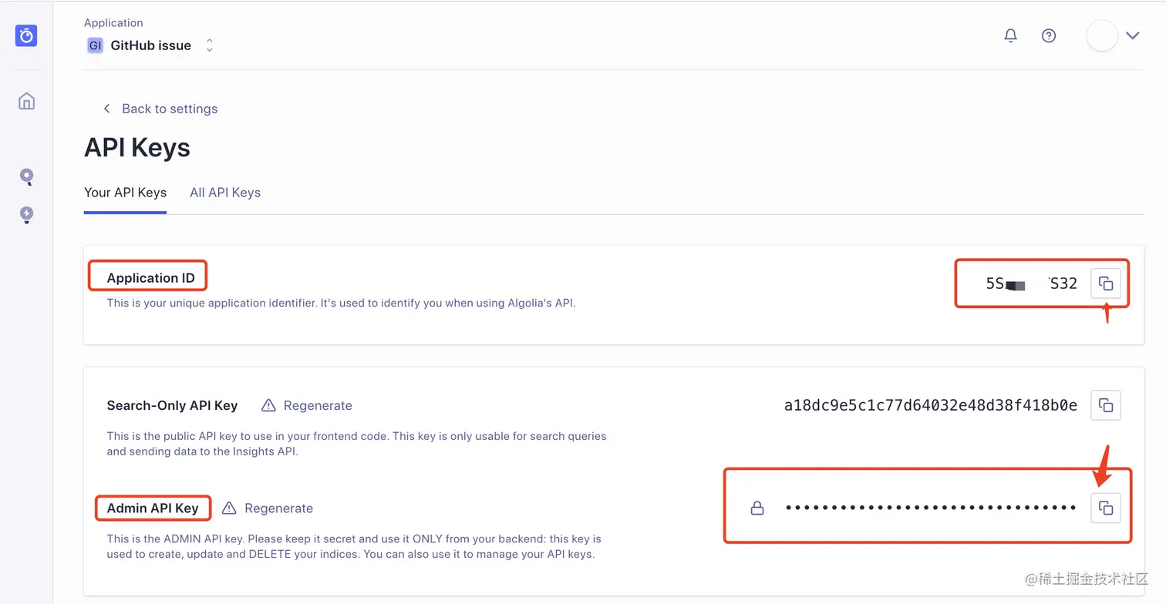Screen dimensions: 1166x604
Task: Open the Search product icon in sidebar
Action: pyautogui.click(x=27, y=177)
